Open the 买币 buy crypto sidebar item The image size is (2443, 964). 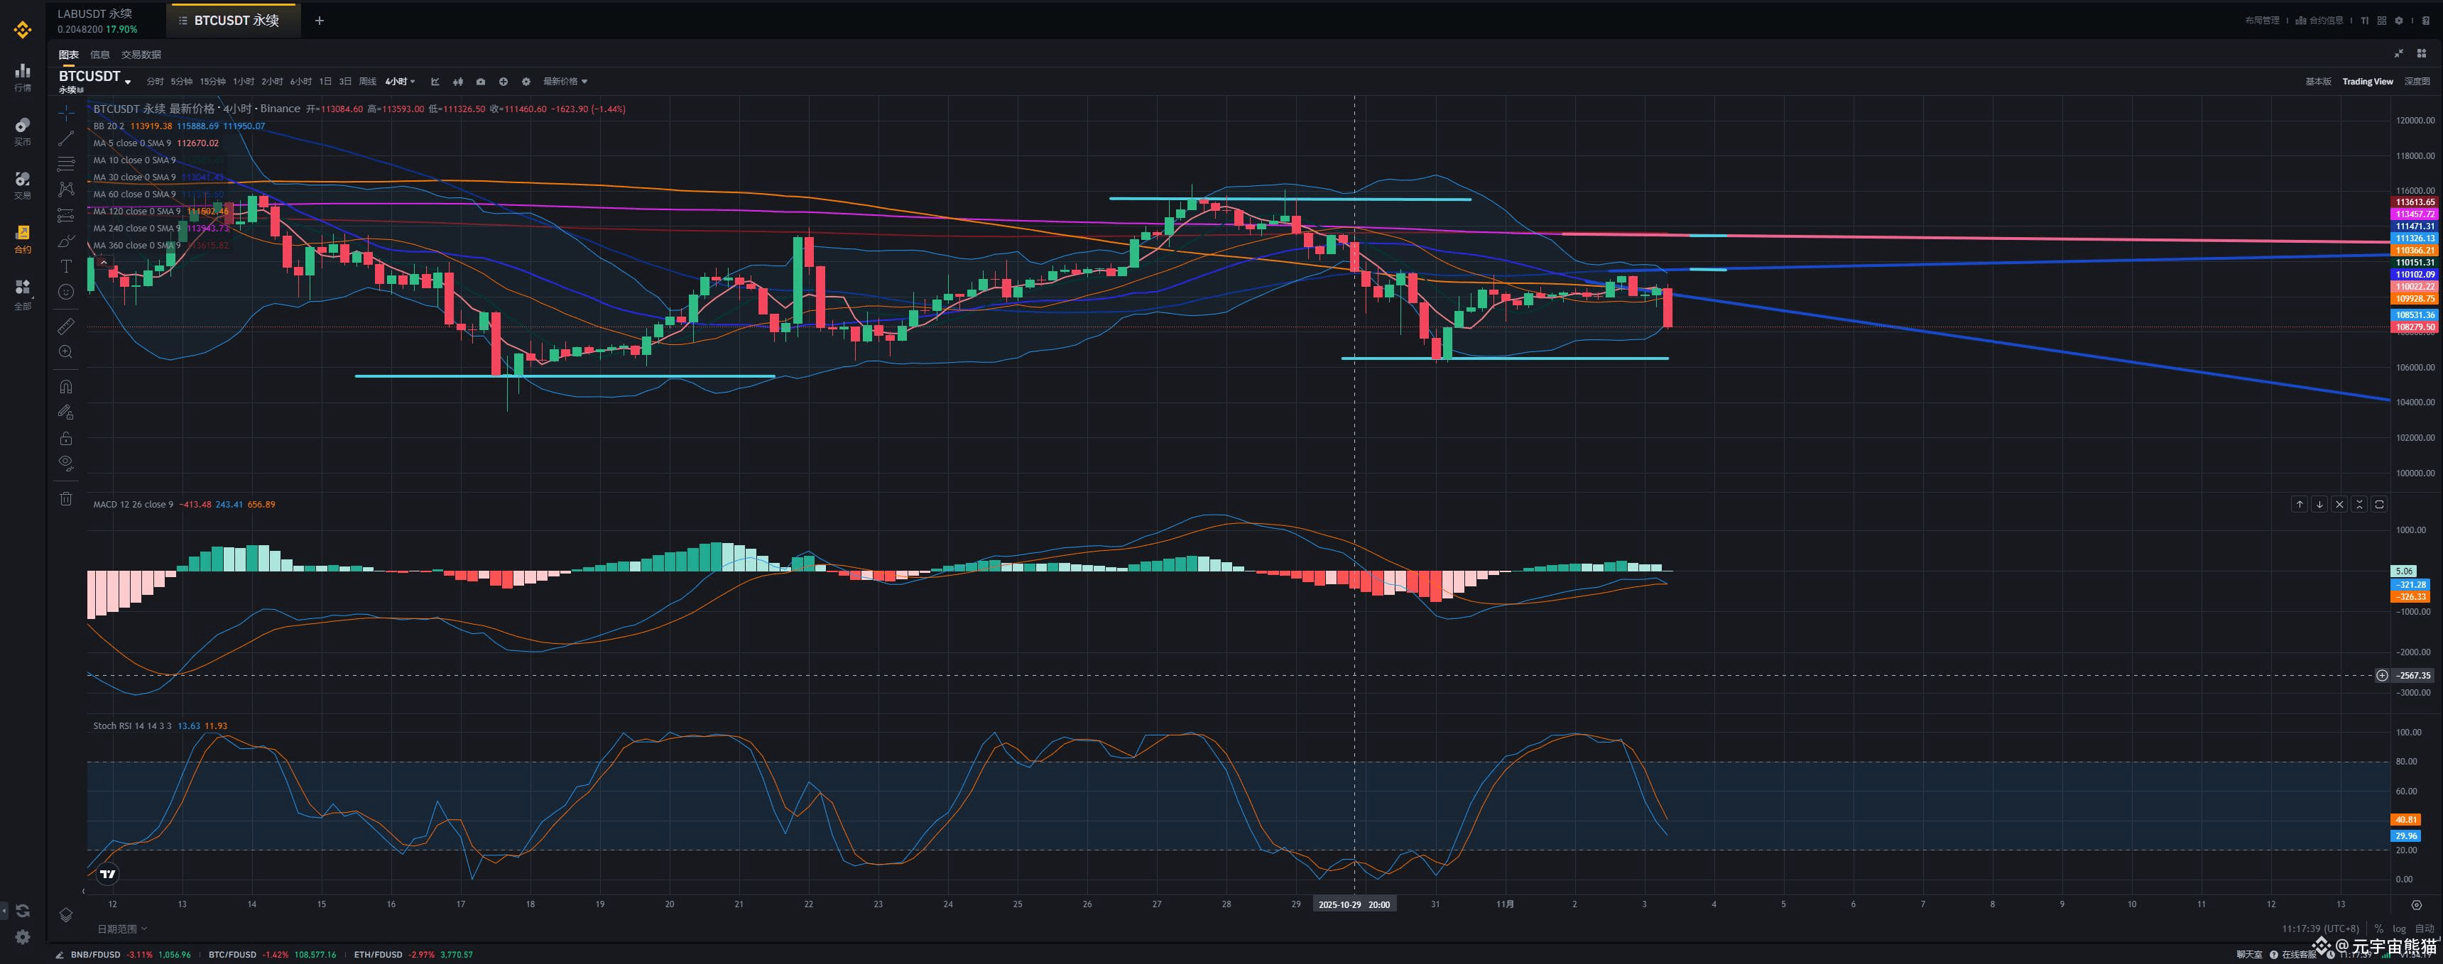pyautogui.click(x=23, y=131)
